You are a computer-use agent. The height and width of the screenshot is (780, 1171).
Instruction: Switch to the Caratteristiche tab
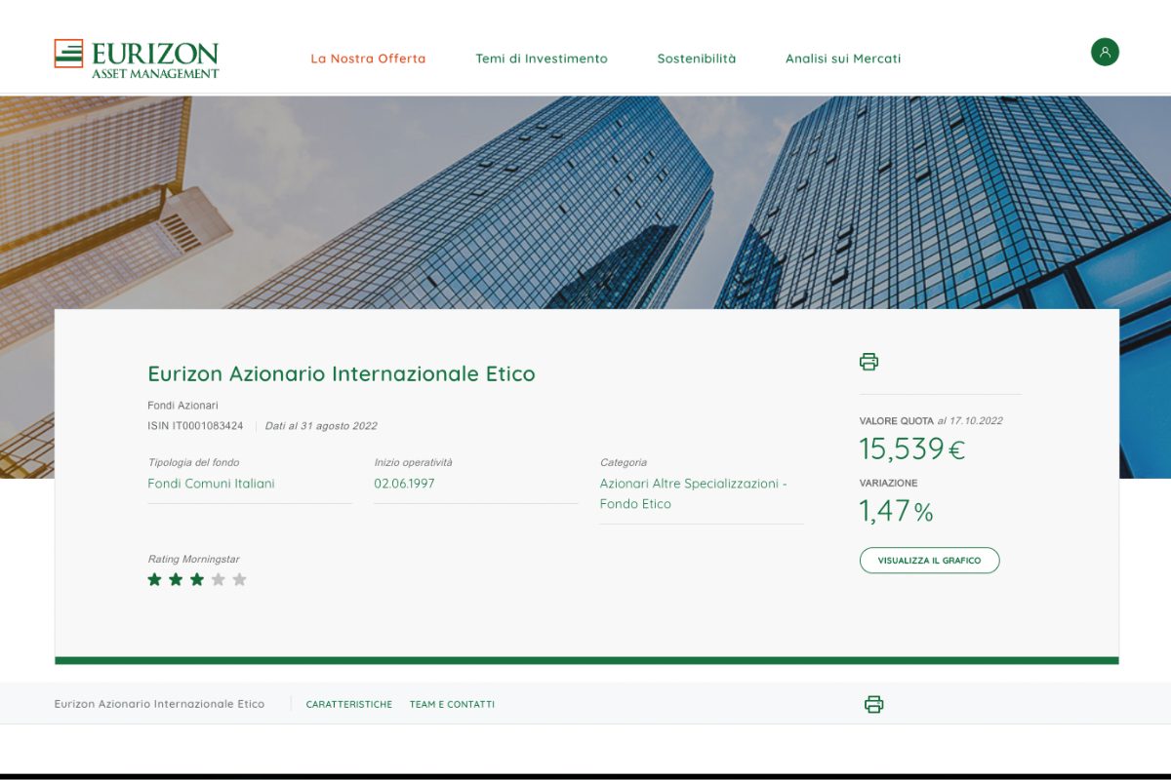point(349,704)
